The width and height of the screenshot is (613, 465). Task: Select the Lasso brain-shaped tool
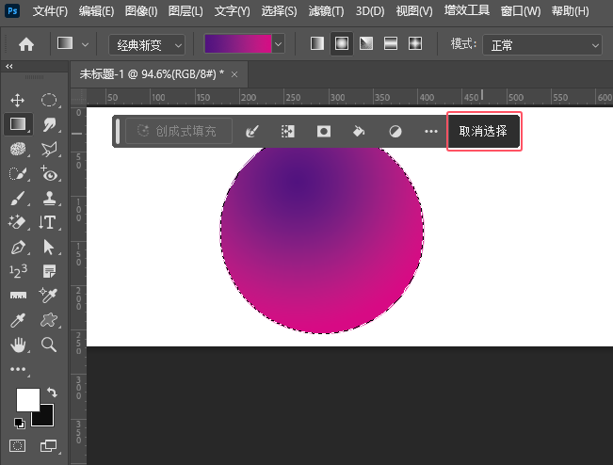(x=18, y=150)
